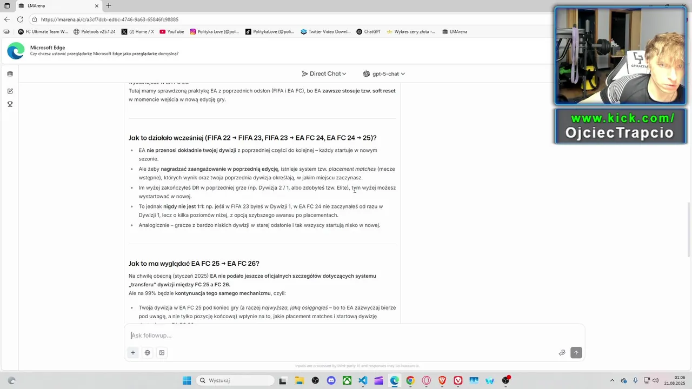Open the Direct Chat mode dropdown
The width and height of the screenshot is (692, 389).
coord(324,73)
